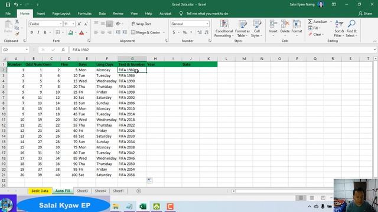Select Top Align vertical alignment
This screenshot has height=212, width=378.
(x=96, y=24)
